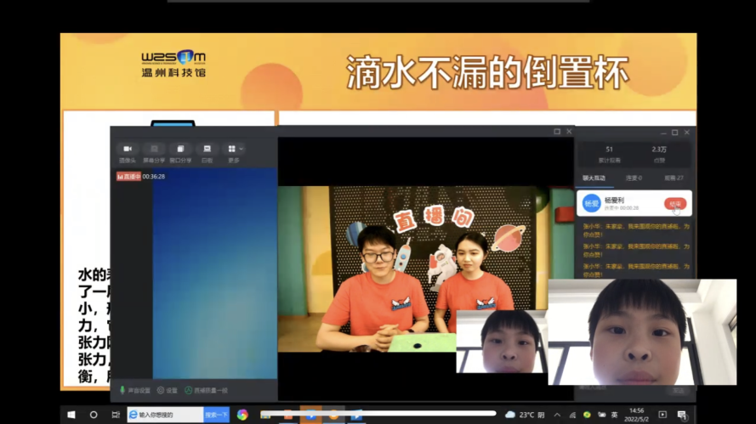
Task: Click the taskbar 搜索一下 search button
Action: coord(216,415)
